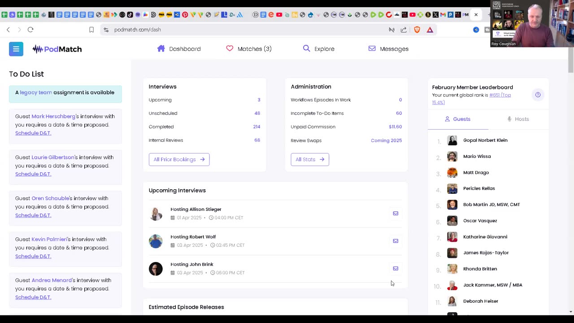574x323 pixels.
Task: Click the PodMatch logo
Action: click(x=57, y=49)
